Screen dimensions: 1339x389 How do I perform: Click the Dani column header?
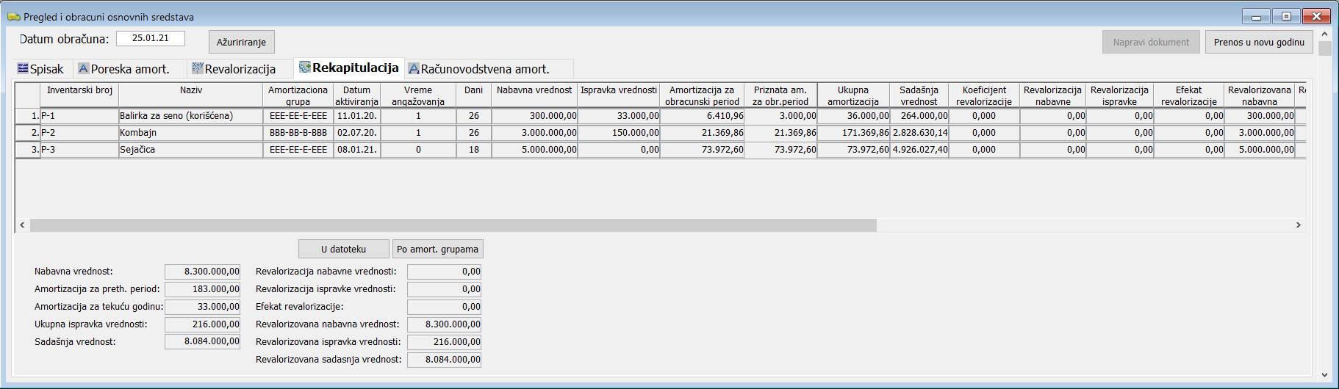point(474,95)
